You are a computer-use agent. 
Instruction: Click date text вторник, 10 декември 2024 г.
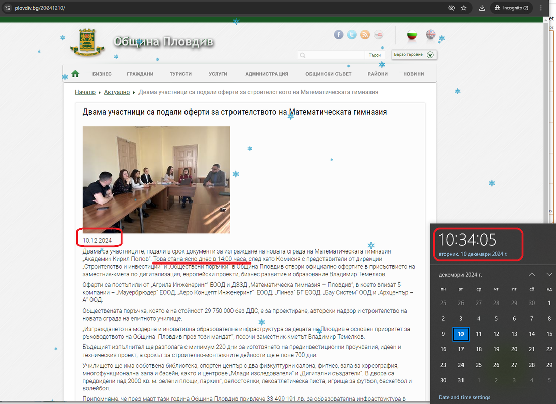coord(473,254)
